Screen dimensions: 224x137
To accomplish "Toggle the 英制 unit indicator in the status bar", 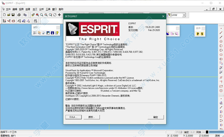I will [218, 136].
